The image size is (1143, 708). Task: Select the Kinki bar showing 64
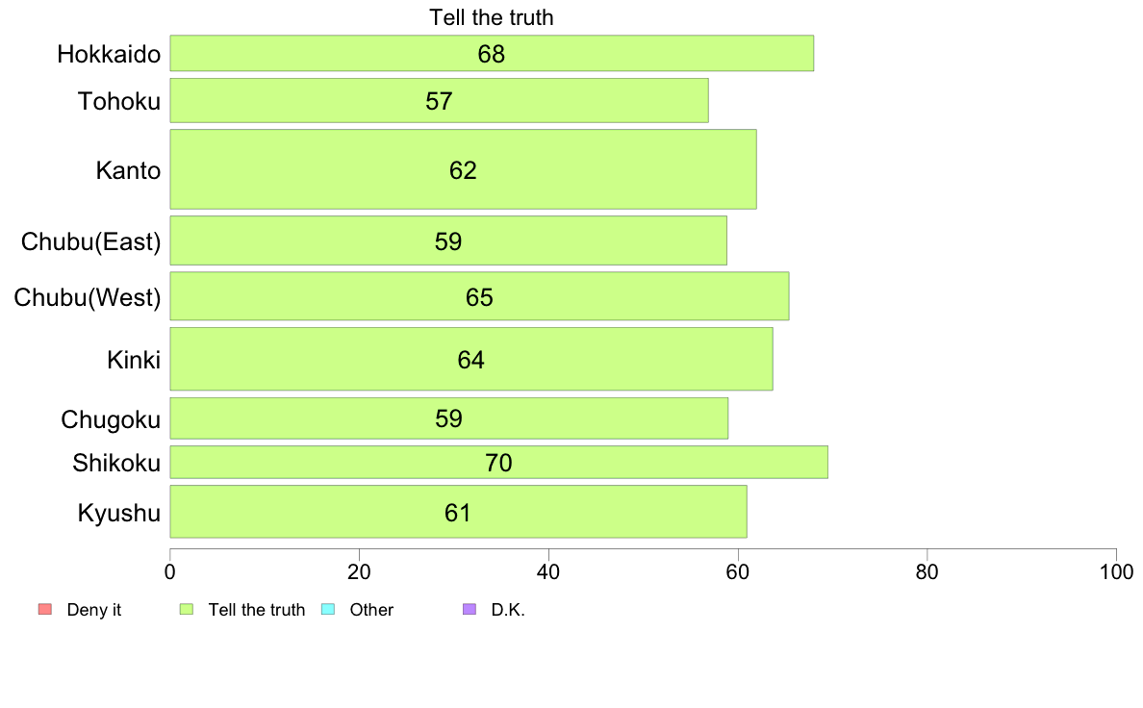click(471, 359)
